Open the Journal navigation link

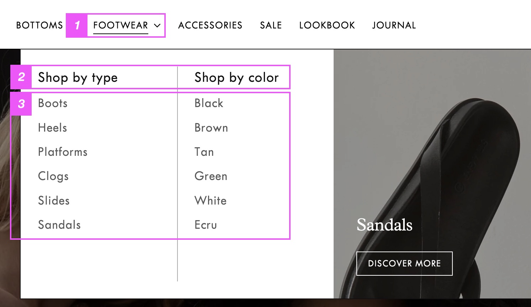[394, 25]
